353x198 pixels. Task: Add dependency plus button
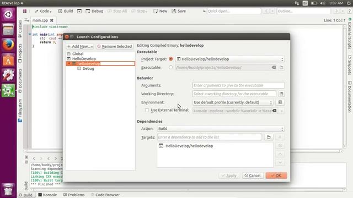click(280, 137)
